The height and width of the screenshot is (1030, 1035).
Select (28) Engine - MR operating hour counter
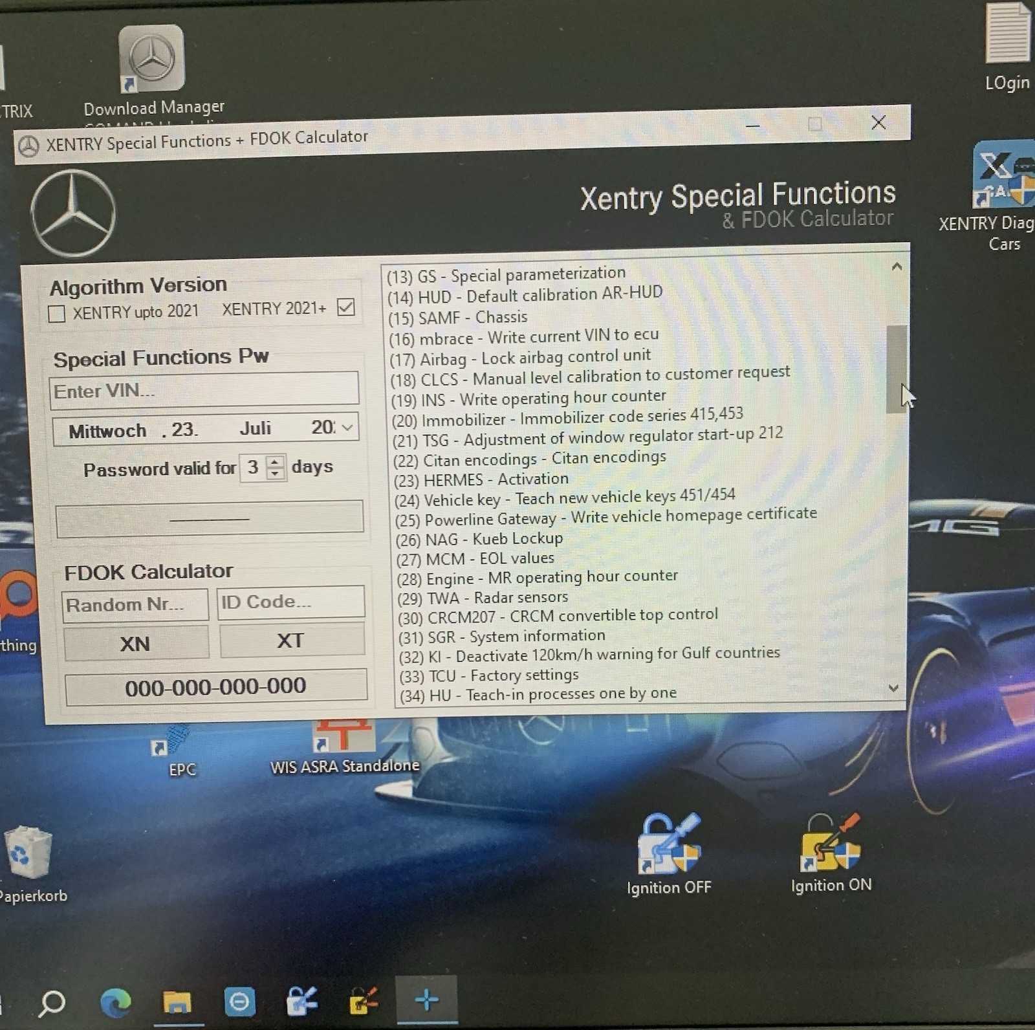tap(538, 577)
